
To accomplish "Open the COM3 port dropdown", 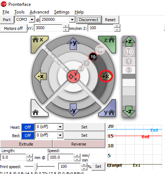I will 32,19.
